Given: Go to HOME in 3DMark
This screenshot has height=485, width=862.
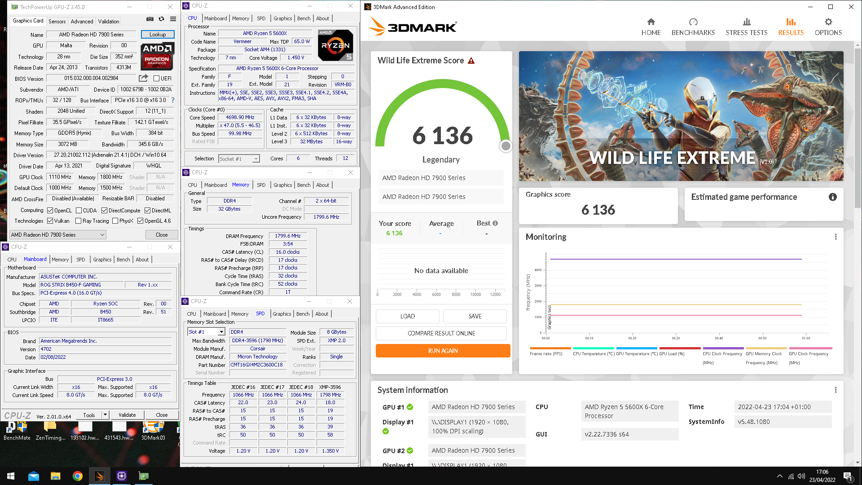Looking at the screenshot, I should [x=651, y=27].
